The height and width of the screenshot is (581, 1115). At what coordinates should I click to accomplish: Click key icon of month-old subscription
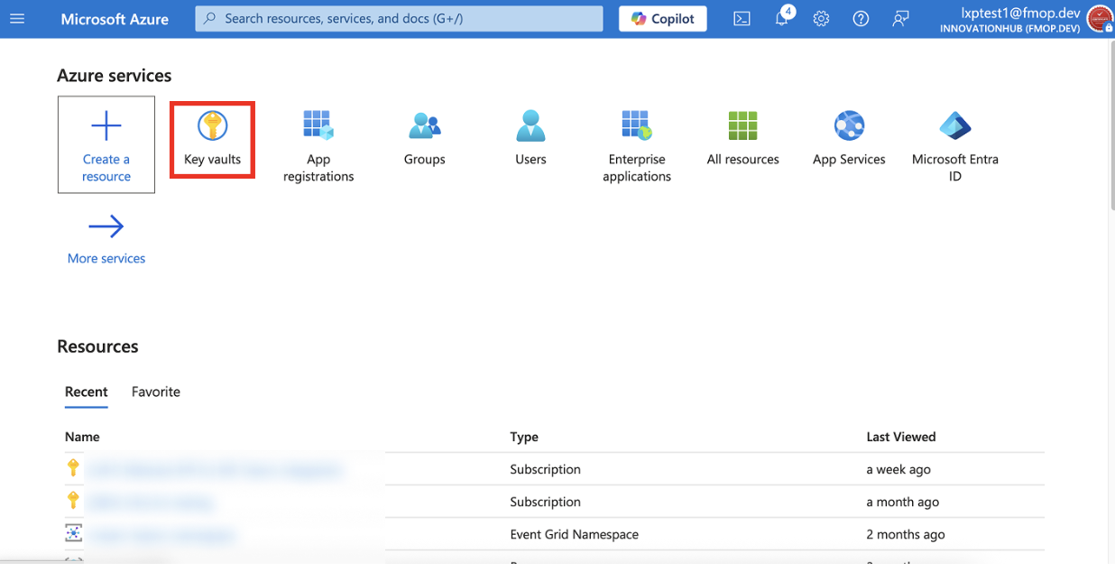73,500
